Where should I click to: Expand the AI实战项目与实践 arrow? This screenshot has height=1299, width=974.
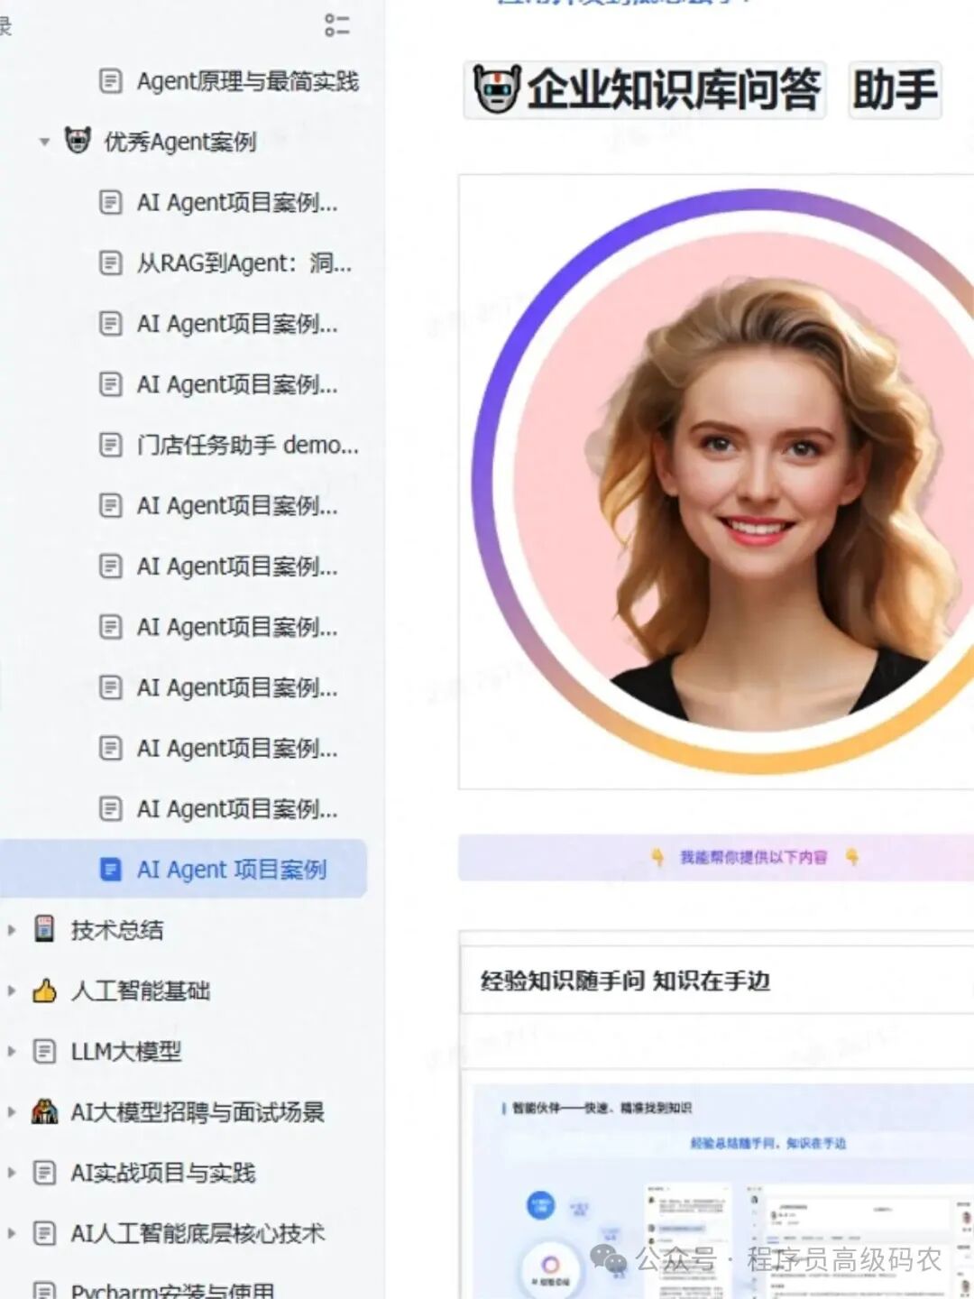(12, 1172)
